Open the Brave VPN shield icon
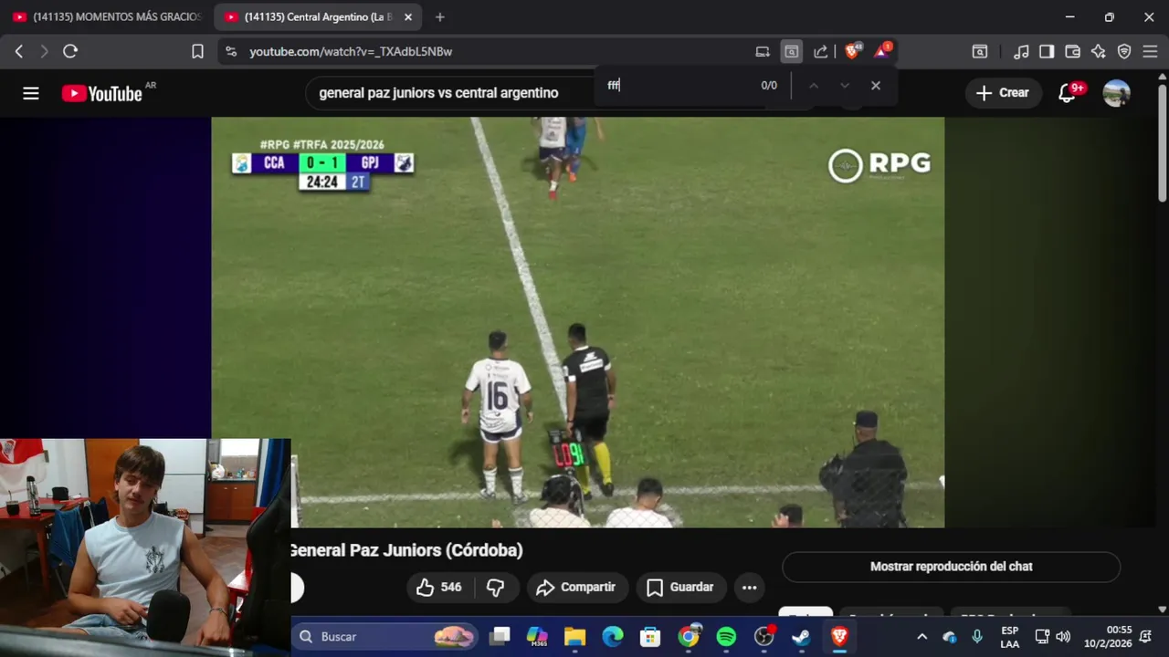The image size is (1169, 657). click(1124, 52)
